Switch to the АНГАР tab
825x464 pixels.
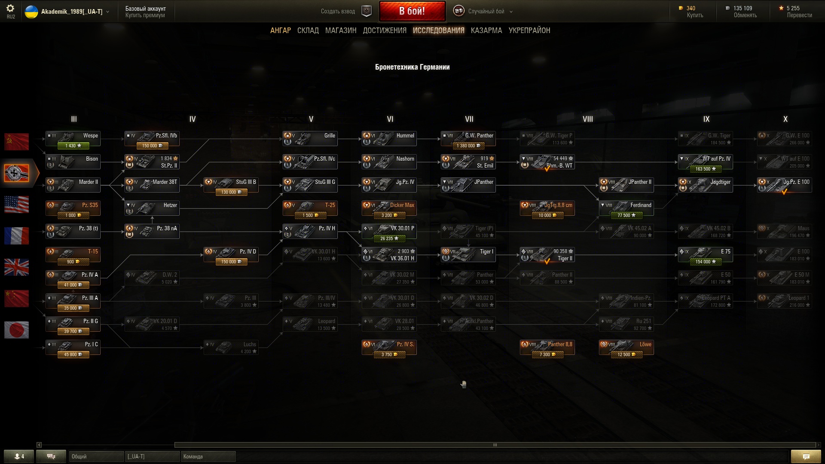280,31
